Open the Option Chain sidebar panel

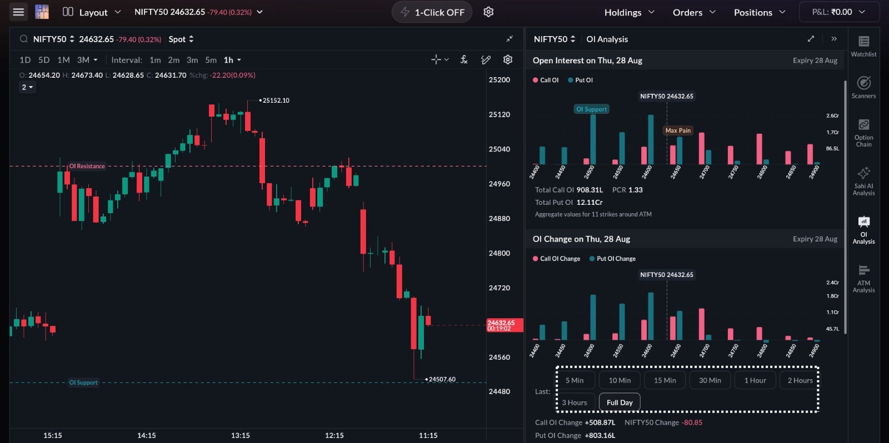click(x=863, y=133)
